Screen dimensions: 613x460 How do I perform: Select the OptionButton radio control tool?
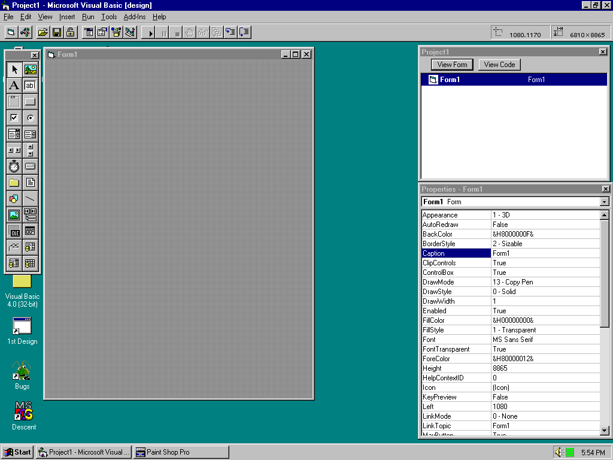click(30, 118)
